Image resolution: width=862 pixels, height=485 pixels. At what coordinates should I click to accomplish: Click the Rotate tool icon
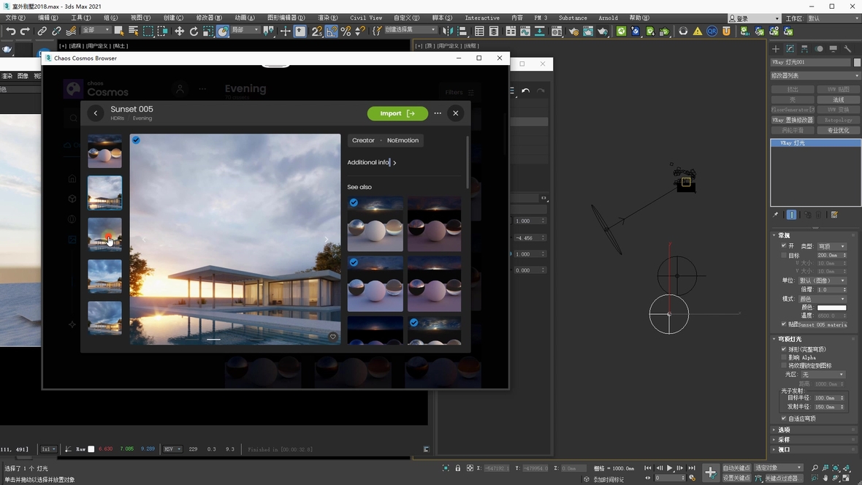coord(194,31)
